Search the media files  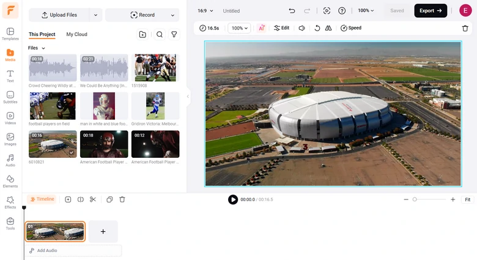pos(160,34)
